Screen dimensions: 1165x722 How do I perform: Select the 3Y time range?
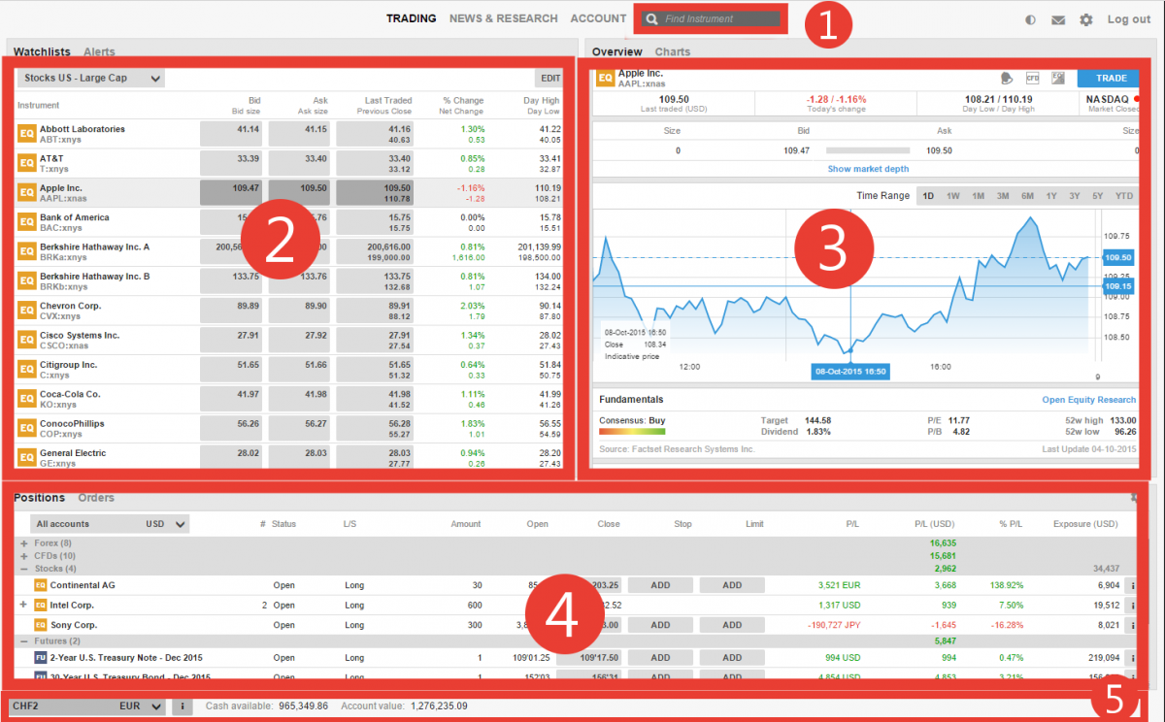[x=1075, y=196]
